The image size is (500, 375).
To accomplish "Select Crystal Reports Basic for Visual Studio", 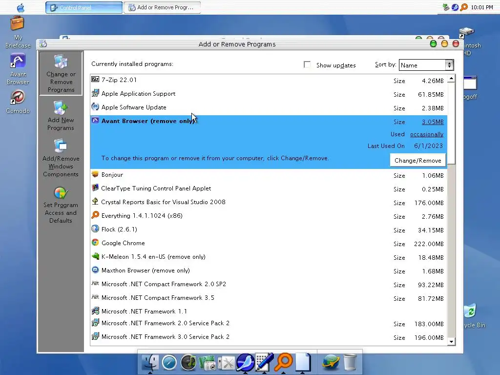I will tap(269, 203).
